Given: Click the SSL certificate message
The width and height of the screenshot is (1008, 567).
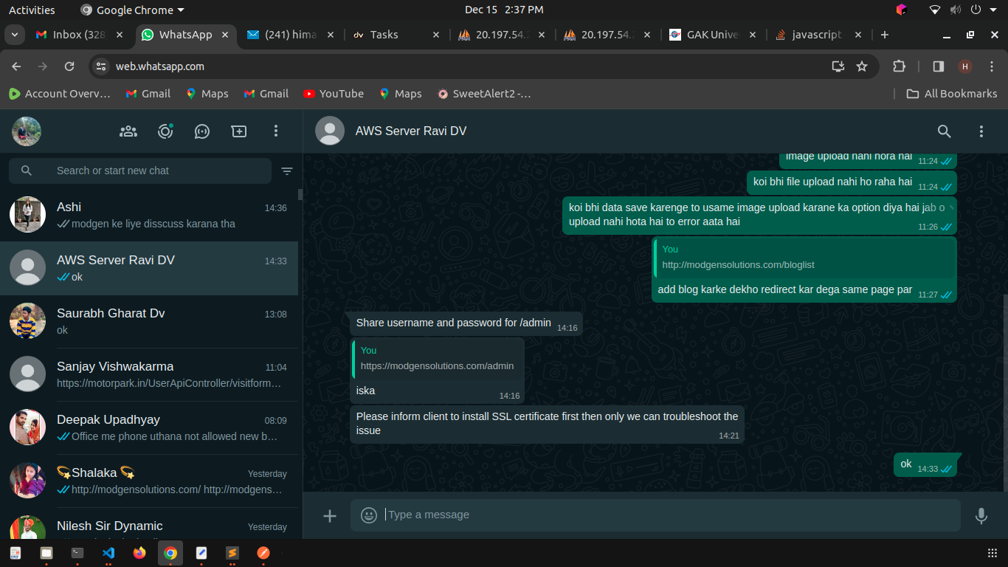Looking at the screenshot, I should pos(547,424).
